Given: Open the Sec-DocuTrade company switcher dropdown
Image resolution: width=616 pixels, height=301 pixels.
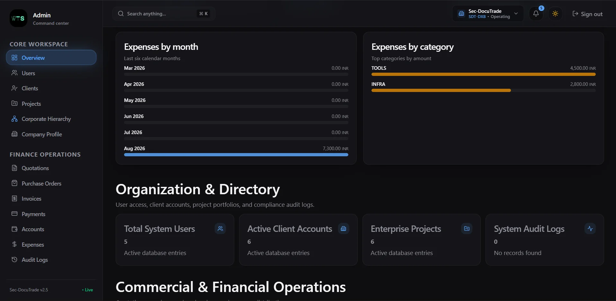Looking at the screenshot, I should 488,14.
